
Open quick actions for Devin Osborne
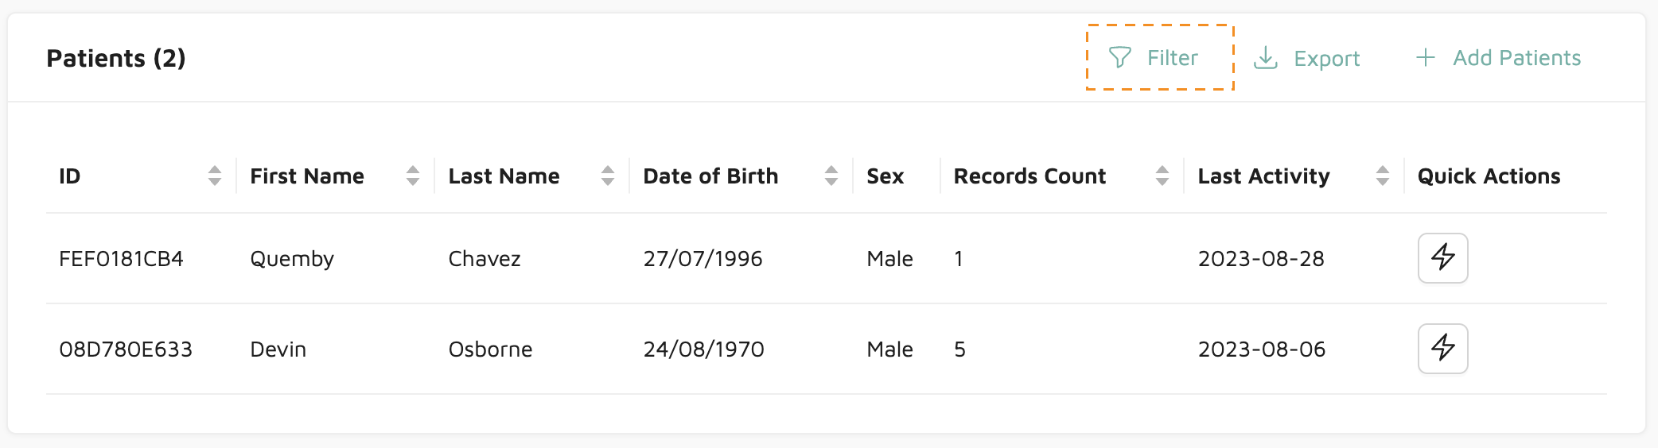point(1442,349)
